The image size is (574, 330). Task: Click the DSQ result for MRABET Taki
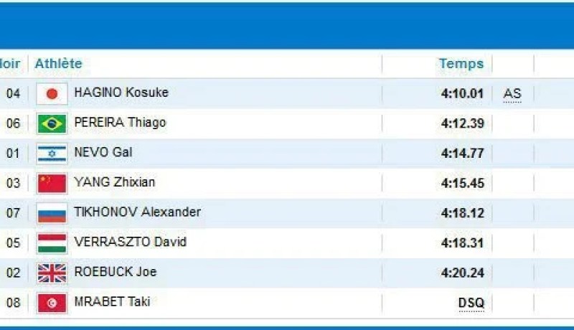point(471,303)
